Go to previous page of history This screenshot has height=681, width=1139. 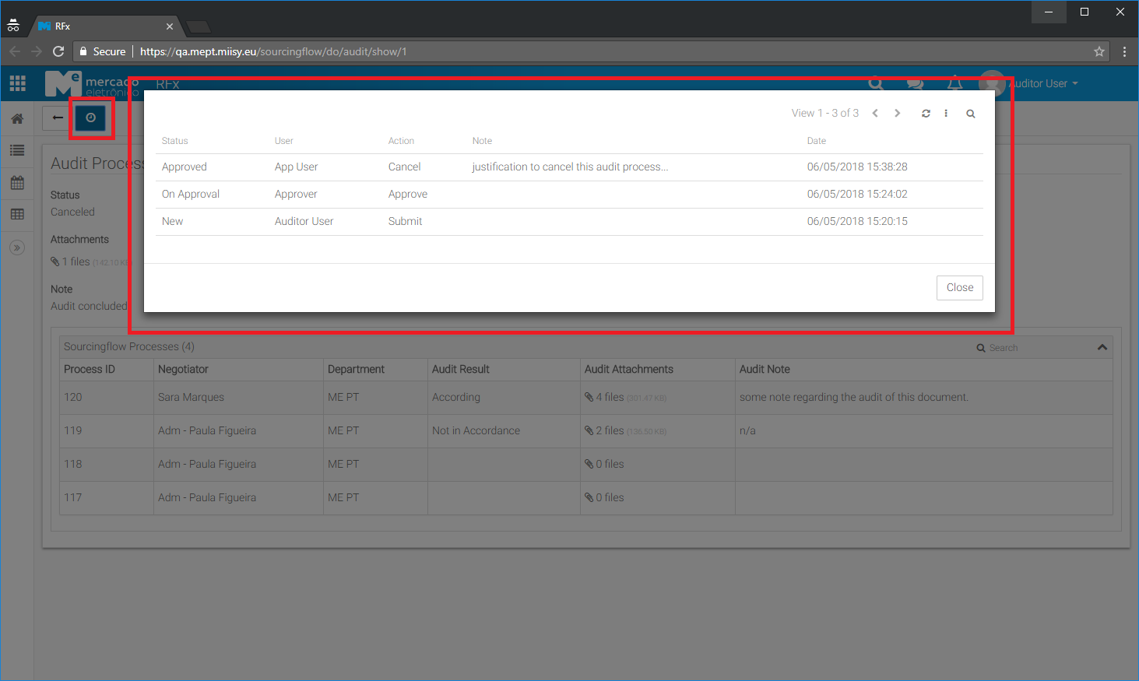point(875,114)
